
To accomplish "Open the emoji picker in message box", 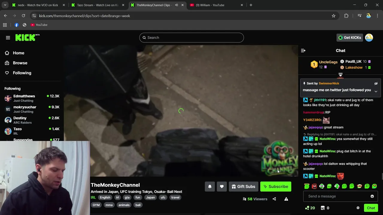I will [372, 196].
